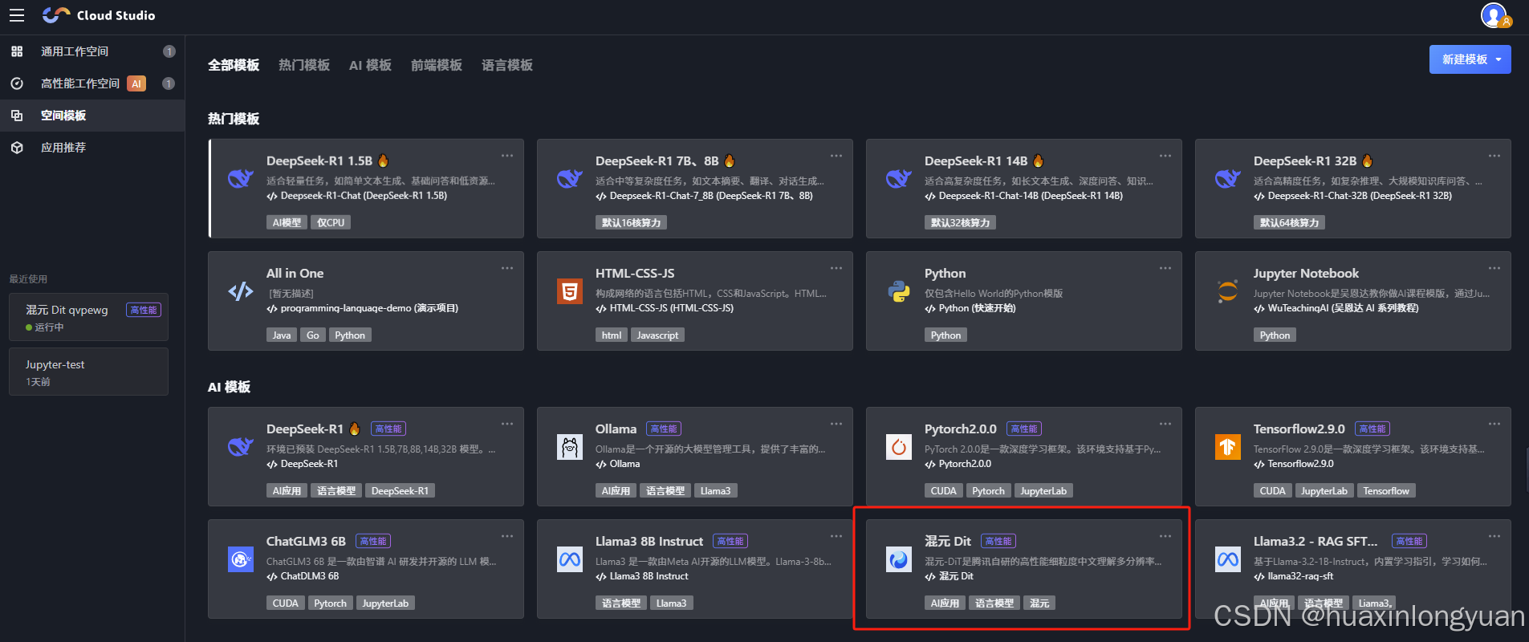The image size is (1529, 642).
Task: Click the 混元 Dit logo icon
Action: (x=899, y=559)
